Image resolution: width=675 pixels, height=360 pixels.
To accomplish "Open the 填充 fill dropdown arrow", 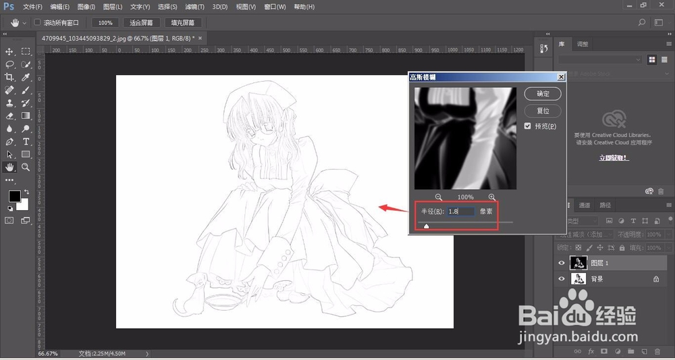I will pos(668,248).
